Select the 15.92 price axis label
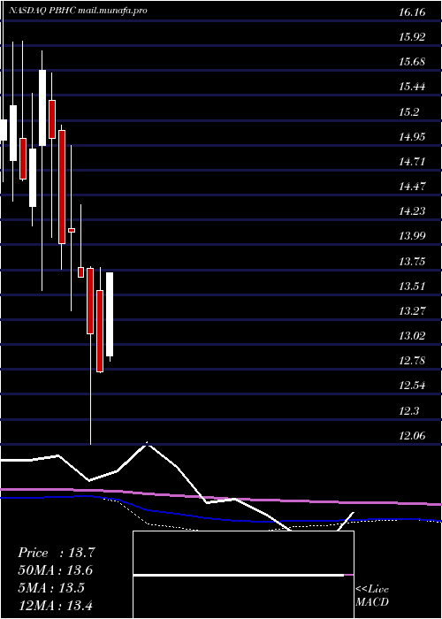Image resolution: width=442 pixels, height=619 pixels. pos(412,37)
